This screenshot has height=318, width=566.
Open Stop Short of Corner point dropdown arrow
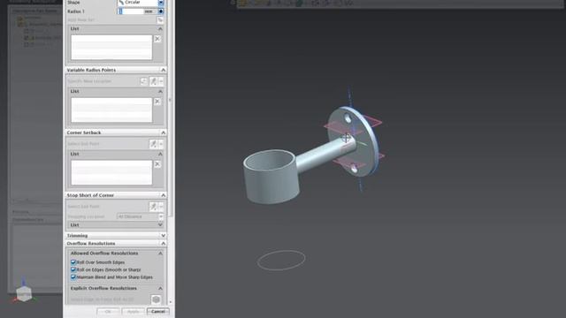[x=161, y=207]
